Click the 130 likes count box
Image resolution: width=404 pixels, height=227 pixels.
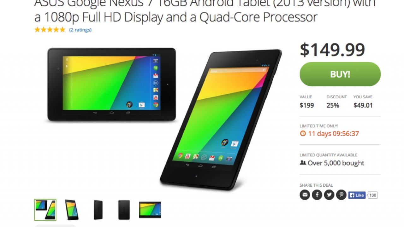coord(373,195)
